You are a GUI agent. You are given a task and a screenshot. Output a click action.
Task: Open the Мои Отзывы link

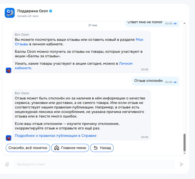pos(79,42)
